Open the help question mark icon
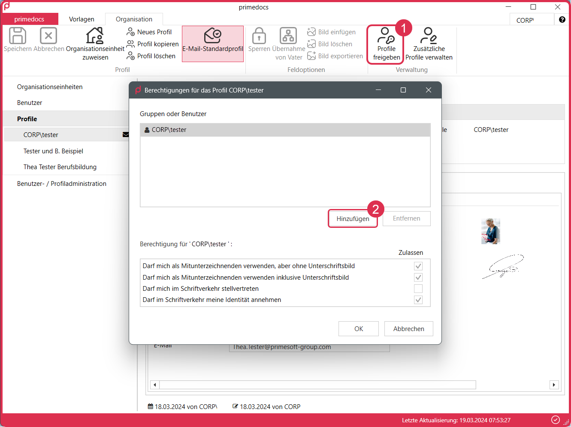Viewport: 571px width, 427px height. click(562, 20)
